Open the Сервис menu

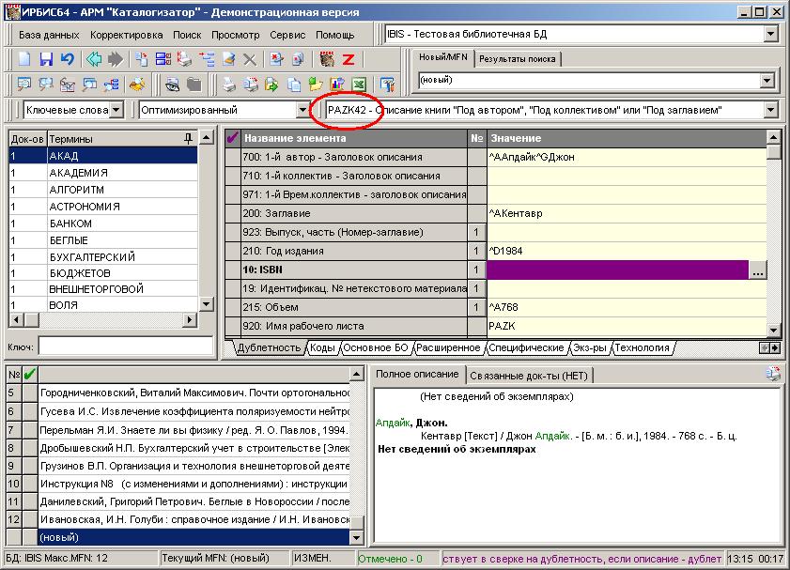coord(287,35)
